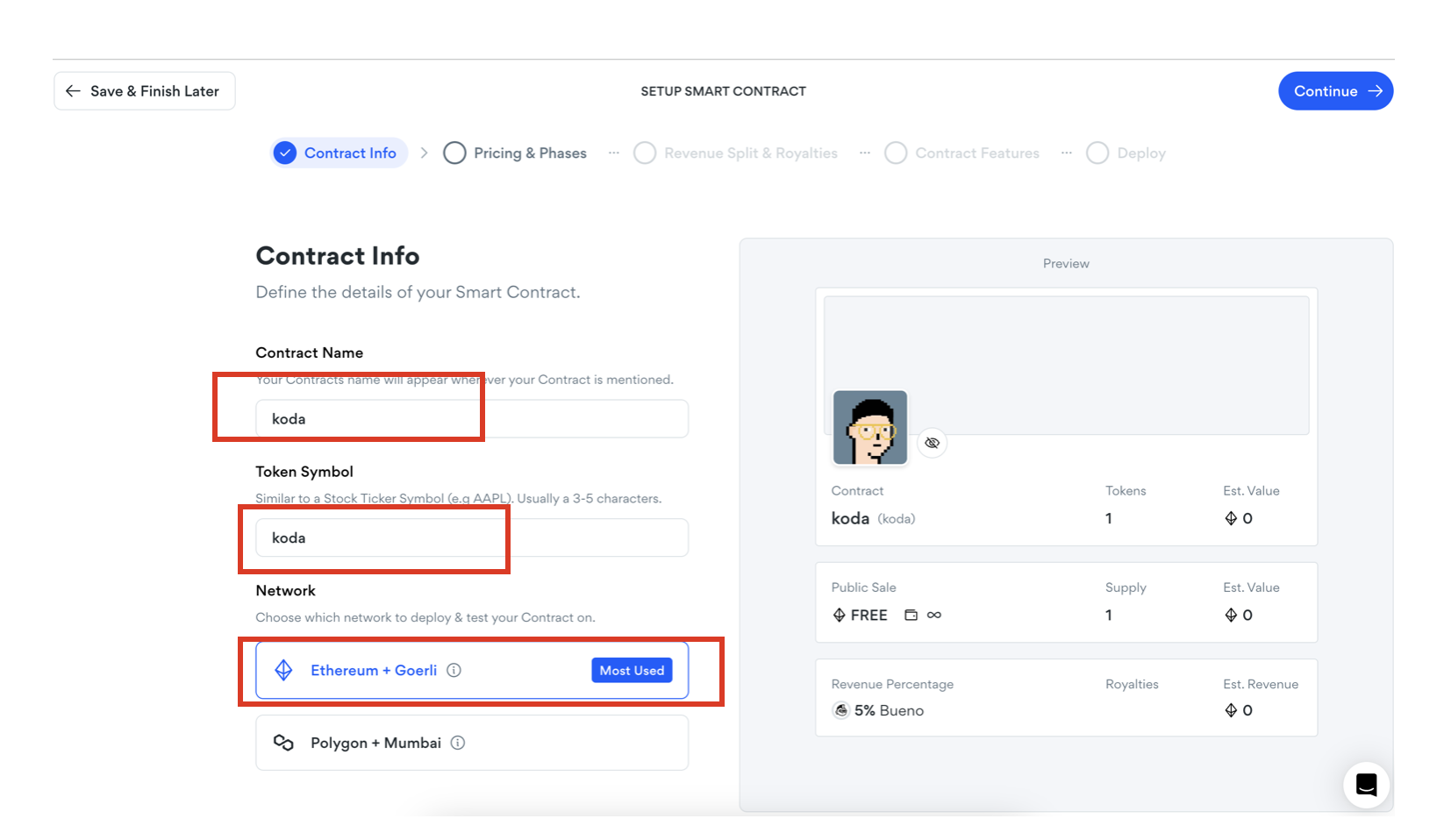The height and width of the screenshot is (840, 1444).
Task: Open the chat support widget
Action: [x=1366, y=784]
